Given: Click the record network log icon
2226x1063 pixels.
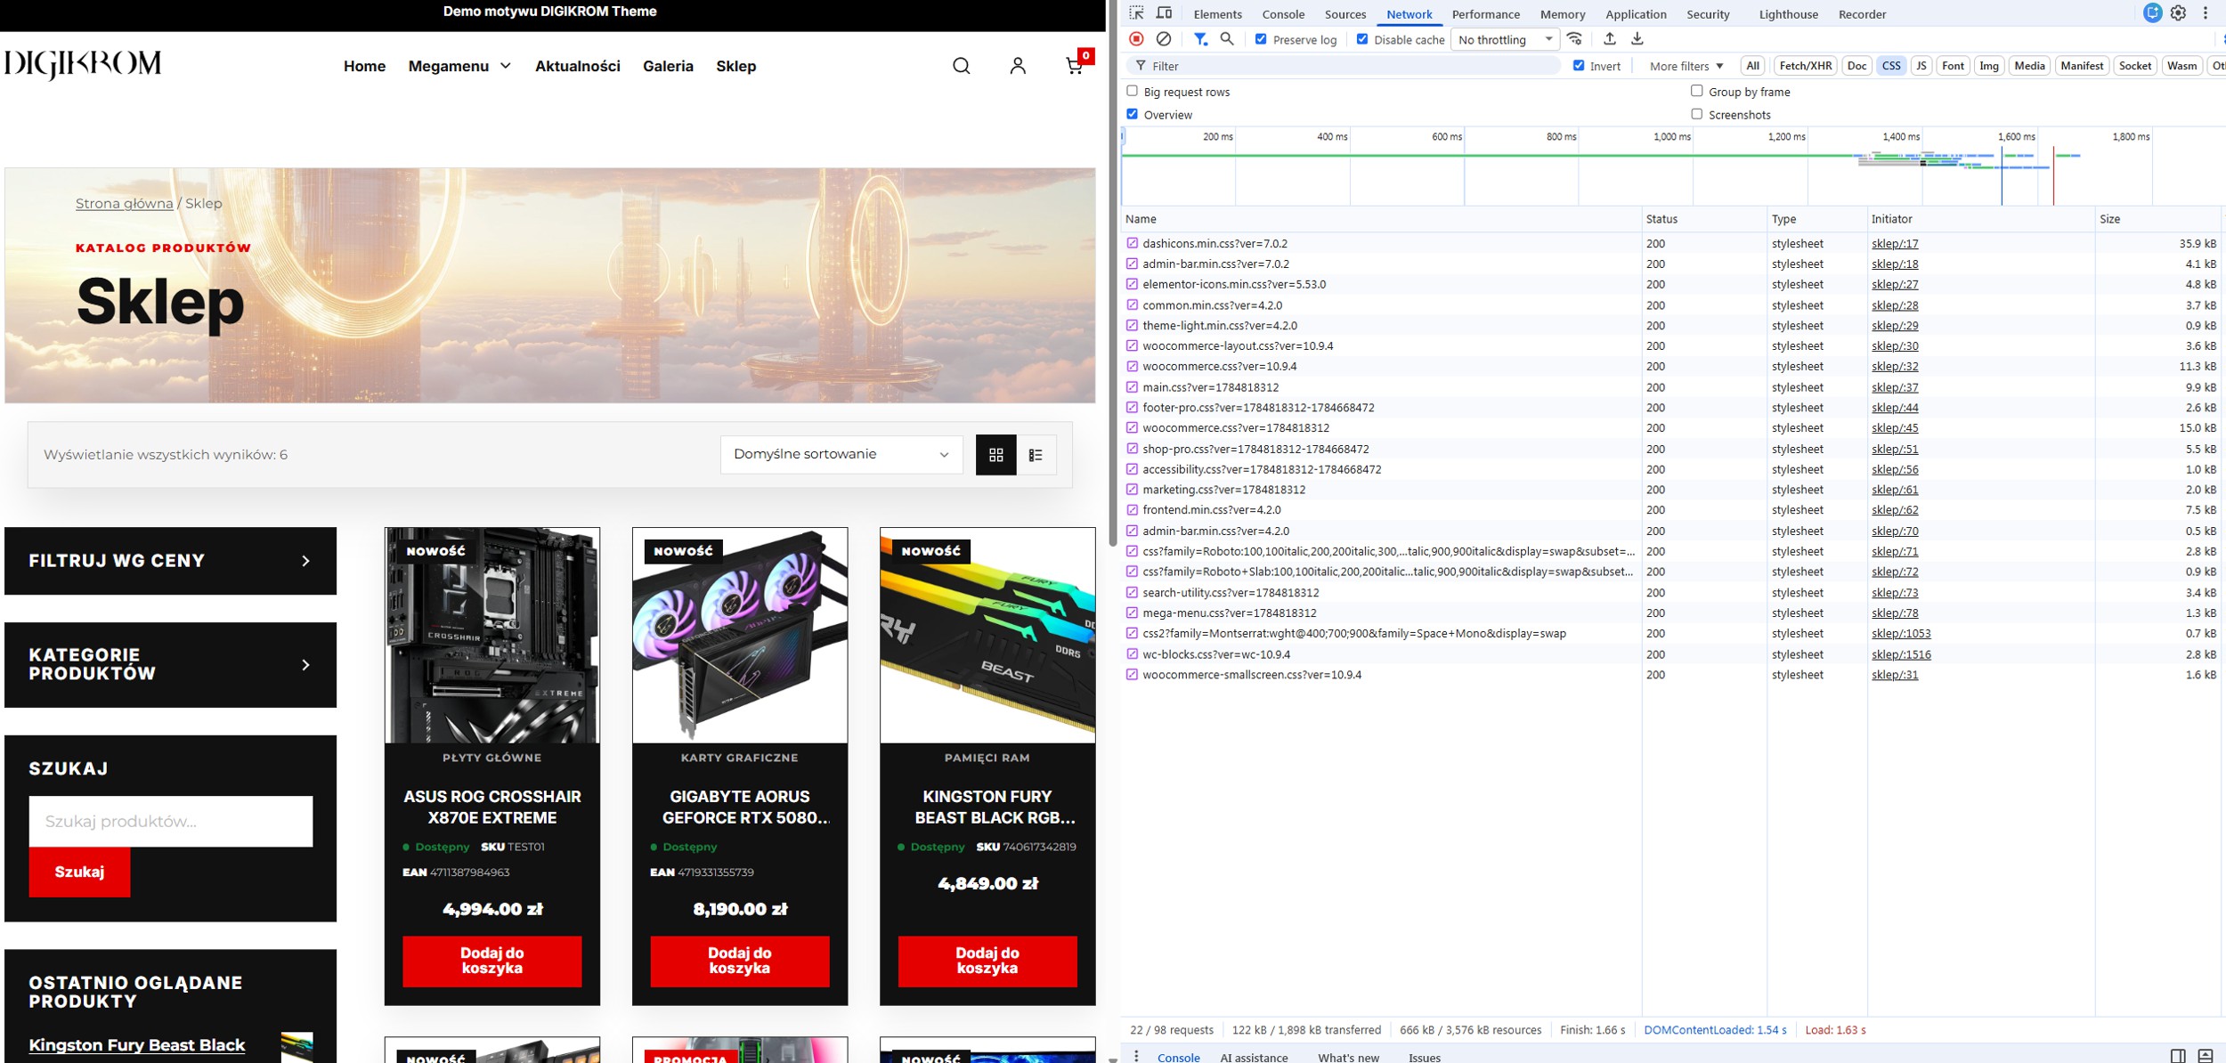Looking at the screenshot, I should (x=1136, y=39).
